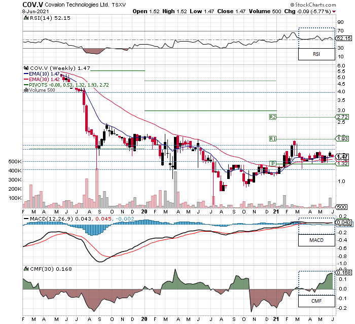
Task: Click the bold 1.47 last price tag
Action: coord(342,157)
